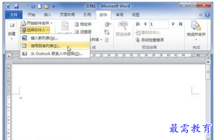214x140 pixels.
Task: Click the record number input field
Action: (x=159, y=24)
